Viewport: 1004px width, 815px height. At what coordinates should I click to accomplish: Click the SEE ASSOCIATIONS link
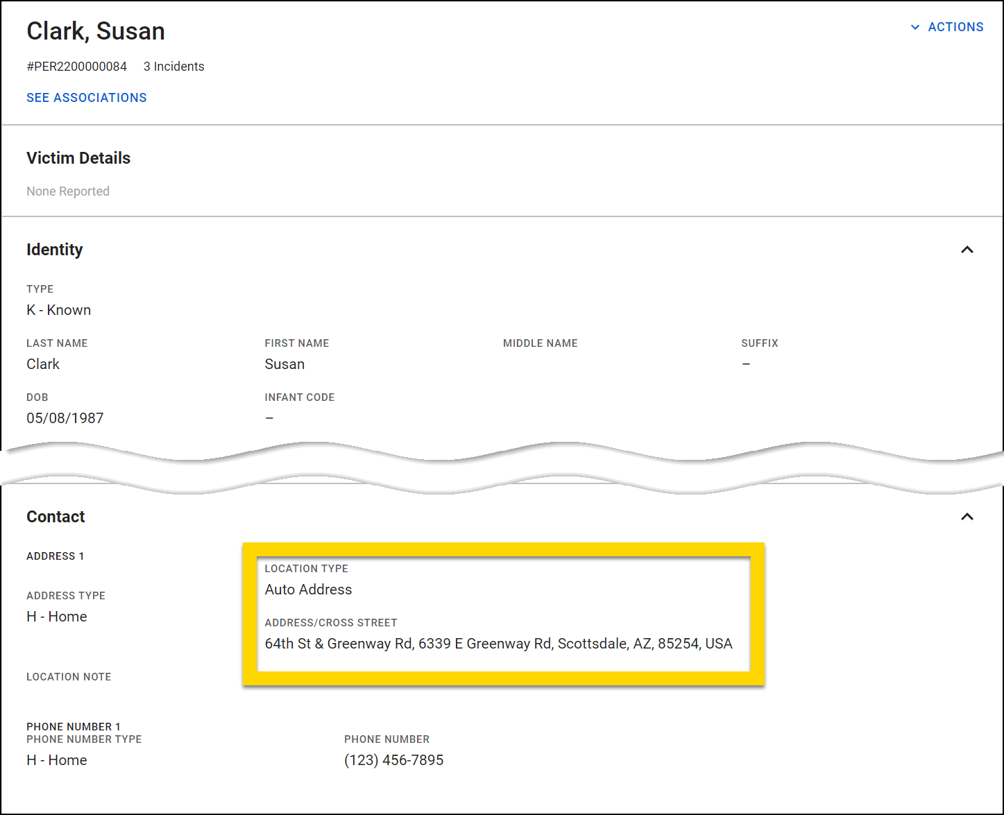click(x=86, y=97)
